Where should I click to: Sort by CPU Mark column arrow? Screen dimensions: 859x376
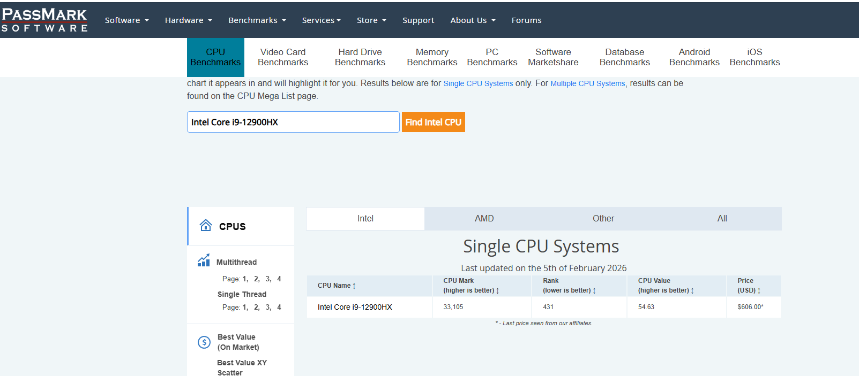[497, 291]
